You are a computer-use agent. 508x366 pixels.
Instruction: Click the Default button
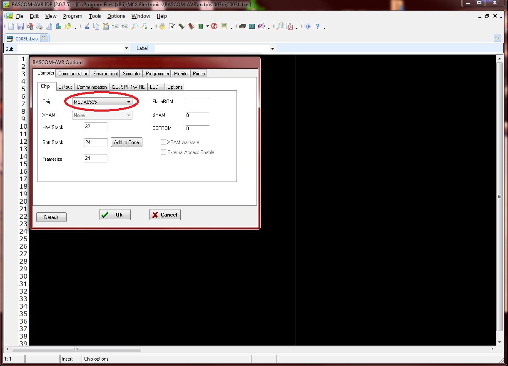coord(51,217)
